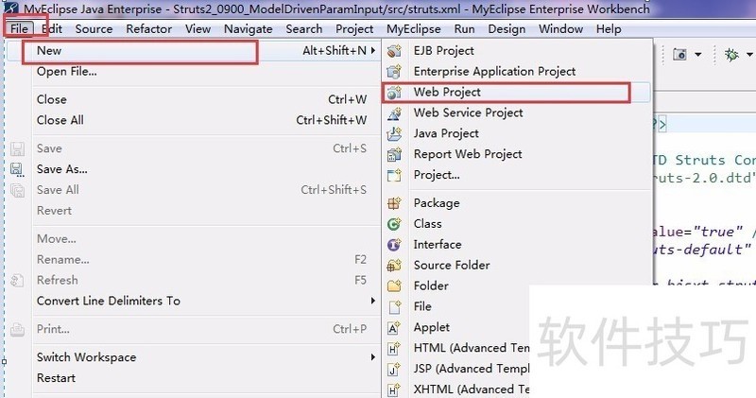The width and height of the screenshot is (756, 398).
Task: Select Enterprise Application Project entry
Action: [494, 71]
